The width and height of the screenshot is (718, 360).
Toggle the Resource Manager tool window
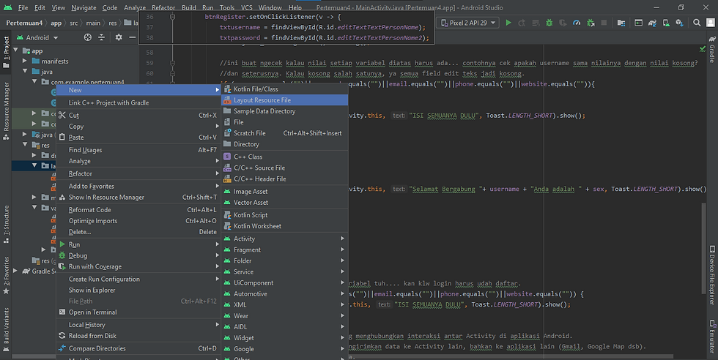(6, 111)
